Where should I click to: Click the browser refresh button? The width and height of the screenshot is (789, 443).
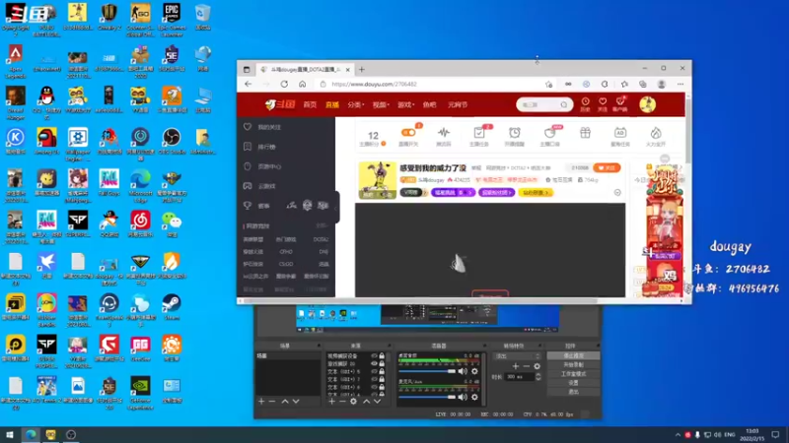[x=284, y=84]
